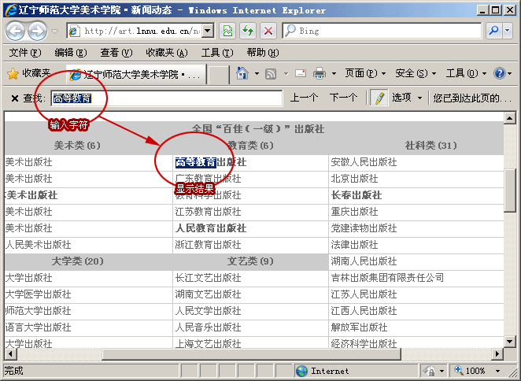The image size is (521, 381).
Task: Click the Refresh page icon
Action: (248, 31)
